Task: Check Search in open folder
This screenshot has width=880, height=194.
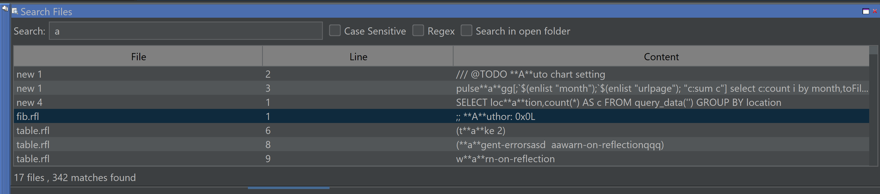Action: click(x=466, y=31)
